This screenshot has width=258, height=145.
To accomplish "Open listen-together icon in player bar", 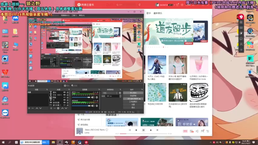I will pos(203,131).
